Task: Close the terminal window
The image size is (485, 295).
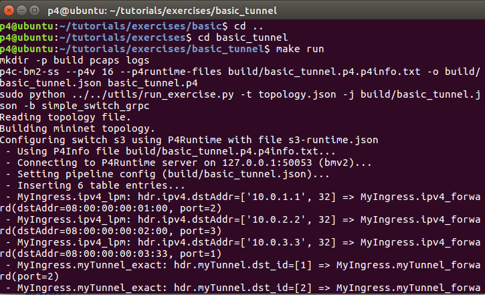Action: pos(9,11)
